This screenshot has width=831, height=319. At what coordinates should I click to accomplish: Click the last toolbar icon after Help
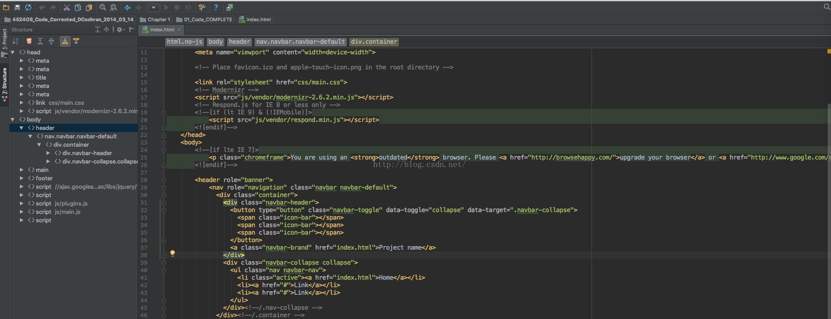(x=229, y=8)
